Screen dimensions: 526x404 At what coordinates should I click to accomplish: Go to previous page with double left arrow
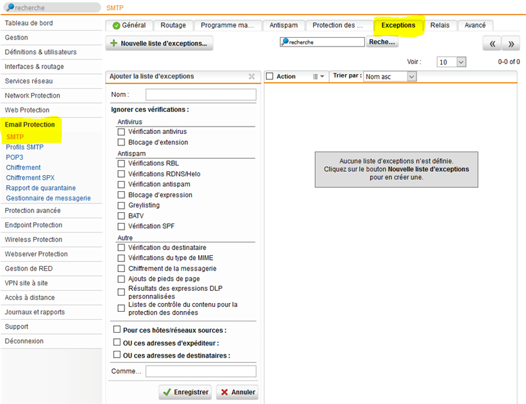[x=492, y=44]
